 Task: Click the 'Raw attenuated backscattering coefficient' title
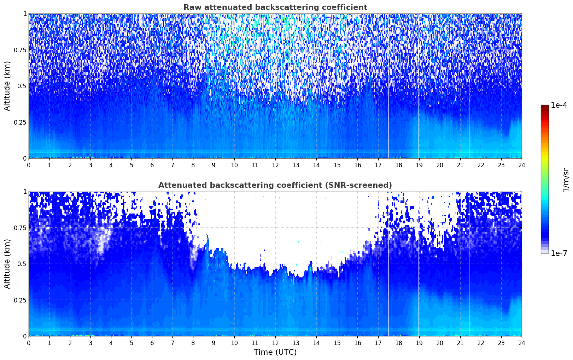tap(275, 7)
